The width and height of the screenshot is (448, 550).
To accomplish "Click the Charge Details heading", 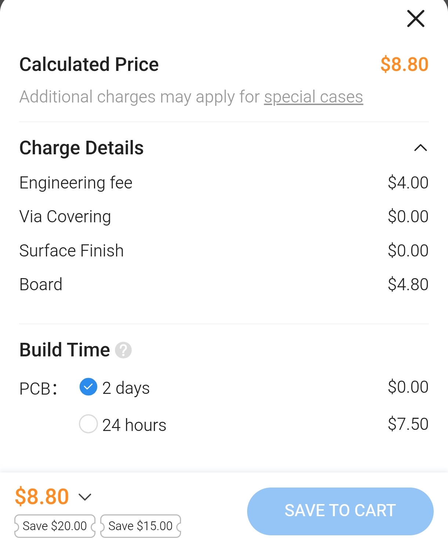I will pyautogui.click(x=82, y=148).
